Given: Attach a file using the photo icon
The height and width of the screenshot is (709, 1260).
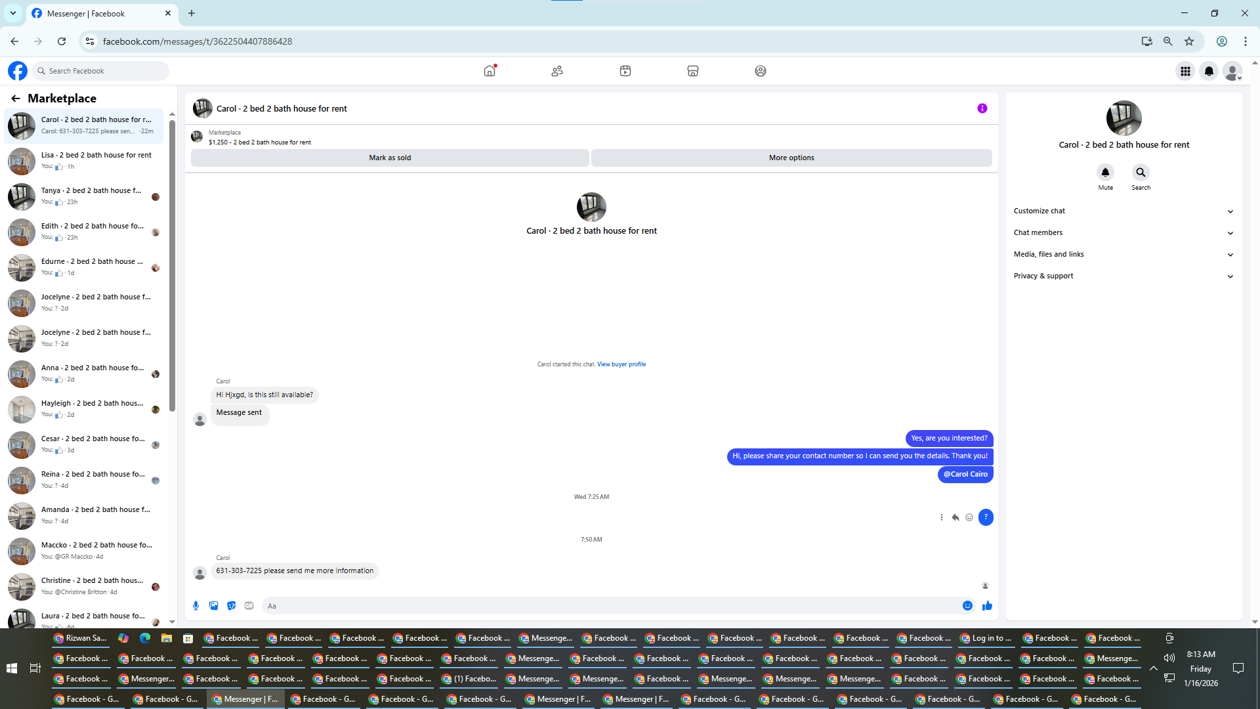Looking at the screenshot, I should (x=213, y=606).
